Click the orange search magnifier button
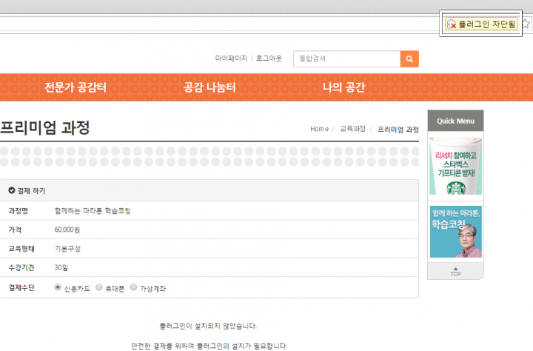This screenshot has width=533, height=351. 409,58
